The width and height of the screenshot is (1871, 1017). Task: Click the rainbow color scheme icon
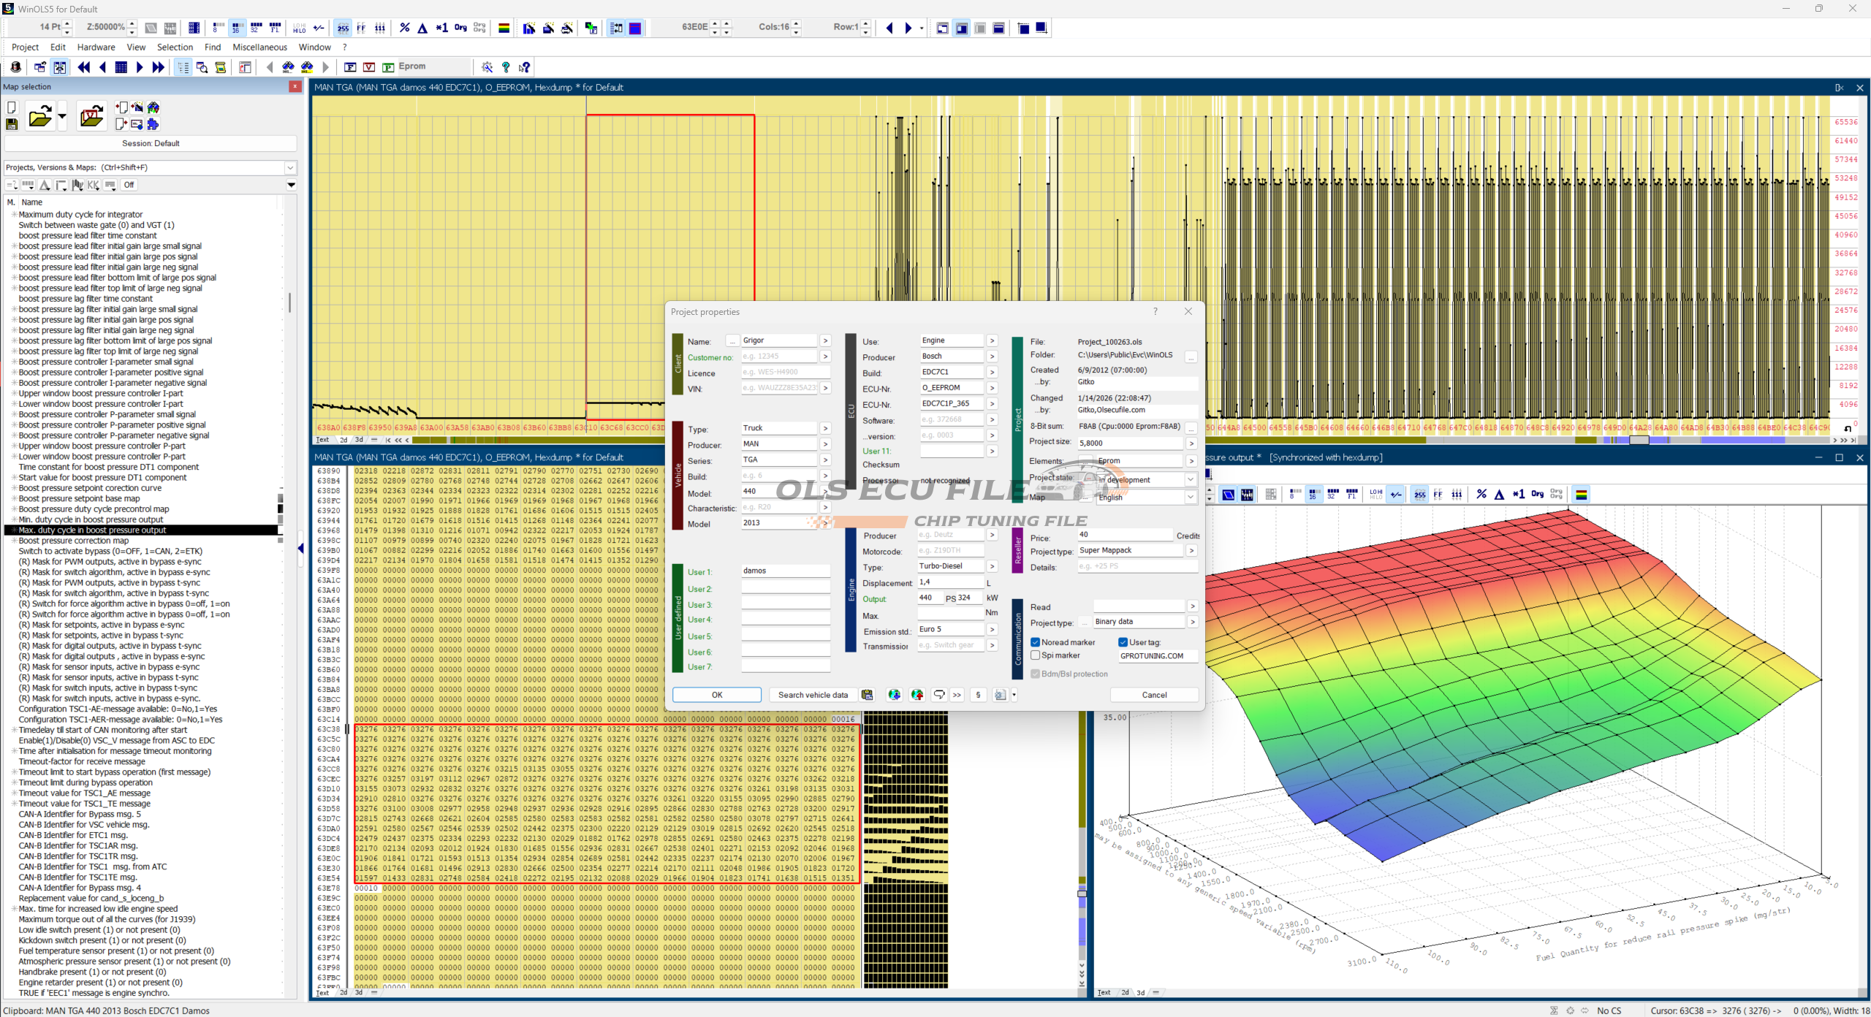pyautogui.click(x=504, y=28)
